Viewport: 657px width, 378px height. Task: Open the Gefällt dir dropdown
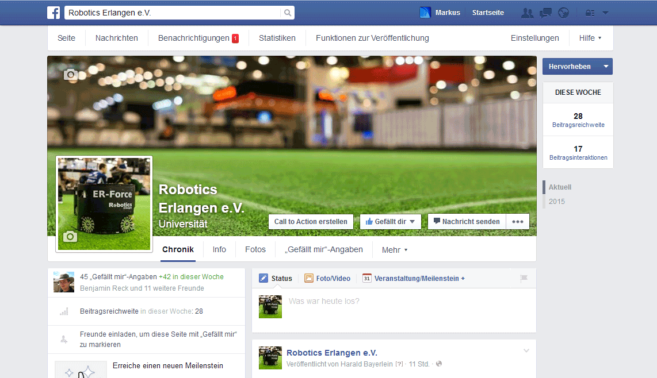click(390, 221)
